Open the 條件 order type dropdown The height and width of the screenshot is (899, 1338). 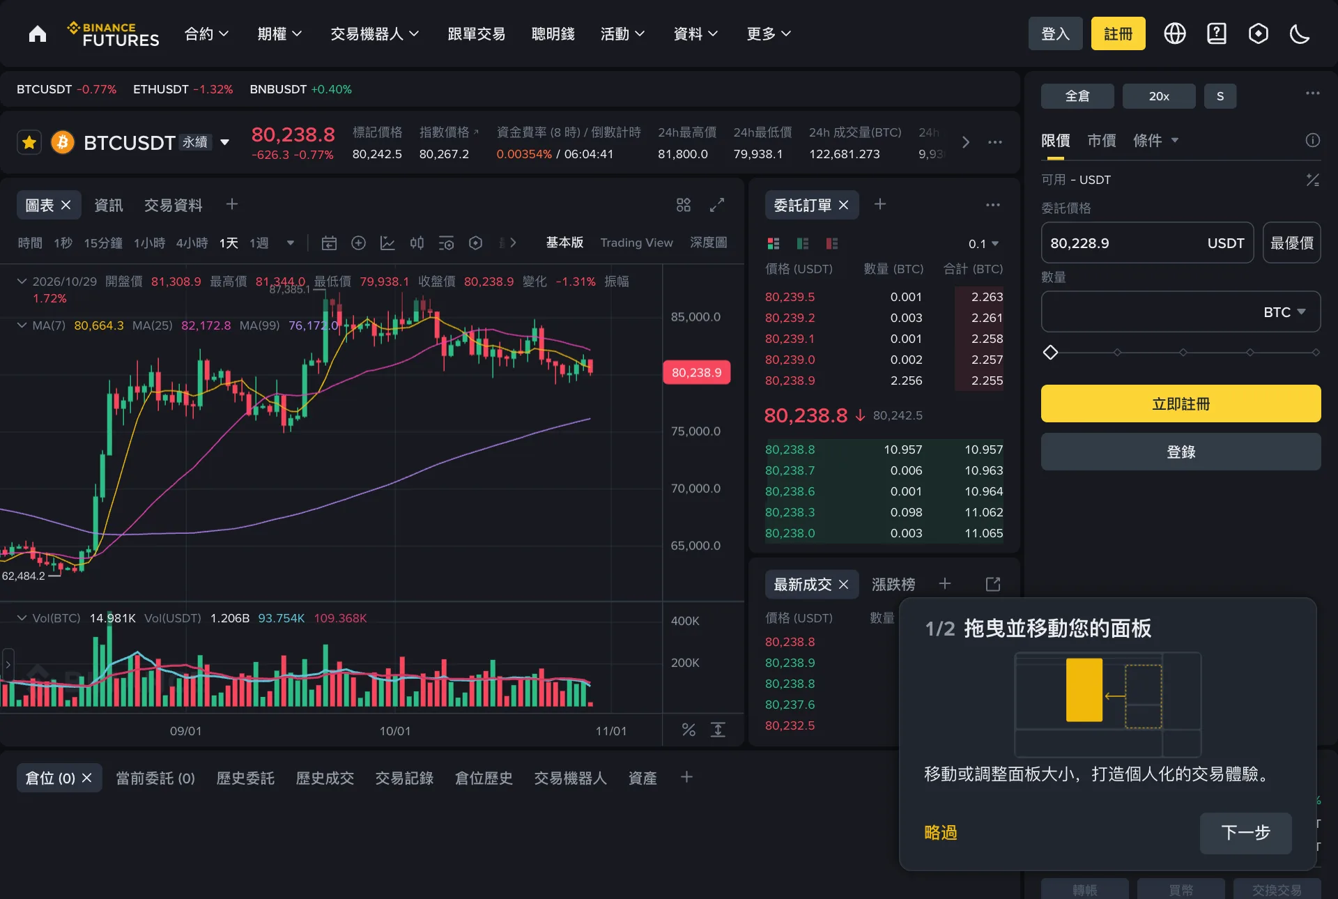1155,140
